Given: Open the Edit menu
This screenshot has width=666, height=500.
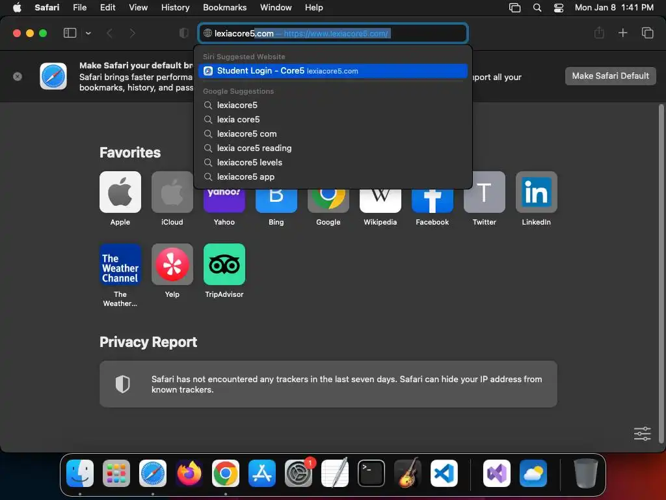Looking at the screenshot, I should coord(107,7).
